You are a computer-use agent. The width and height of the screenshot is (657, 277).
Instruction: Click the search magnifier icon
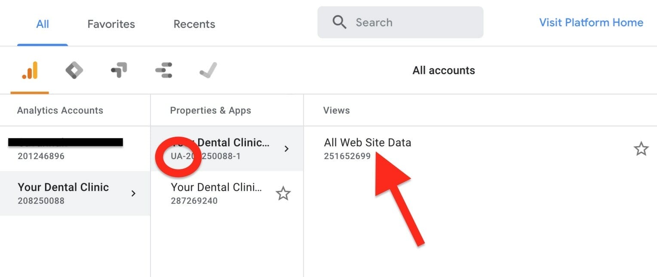[339, 22]
